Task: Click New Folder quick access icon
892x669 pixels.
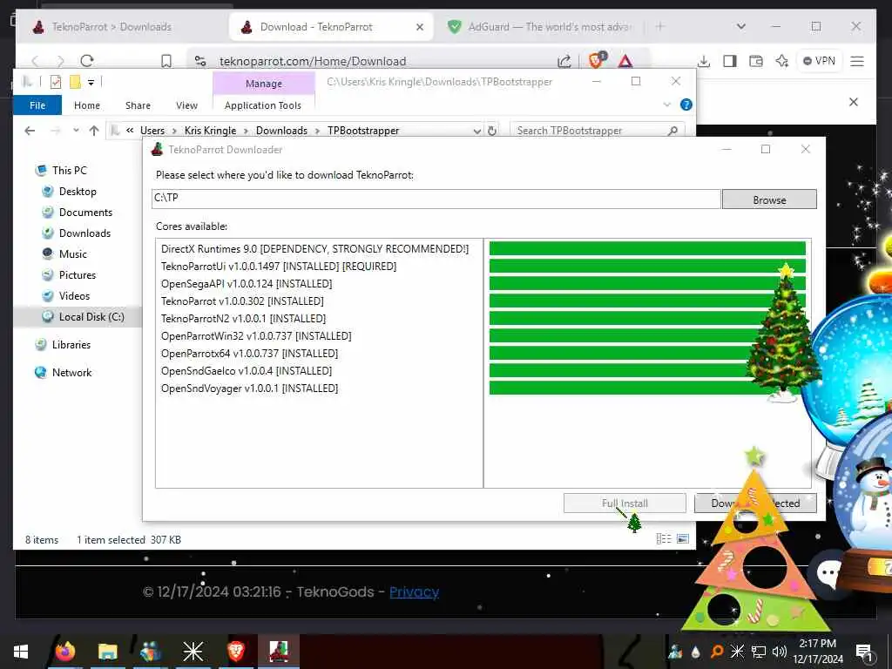Action: coord(75,83)
